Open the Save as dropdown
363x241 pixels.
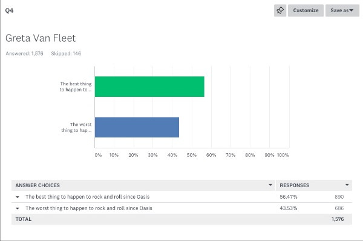click(x=342, y=10)
